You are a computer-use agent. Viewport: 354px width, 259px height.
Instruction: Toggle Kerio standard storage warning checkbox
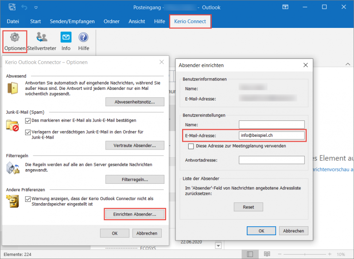coord(28,199)
